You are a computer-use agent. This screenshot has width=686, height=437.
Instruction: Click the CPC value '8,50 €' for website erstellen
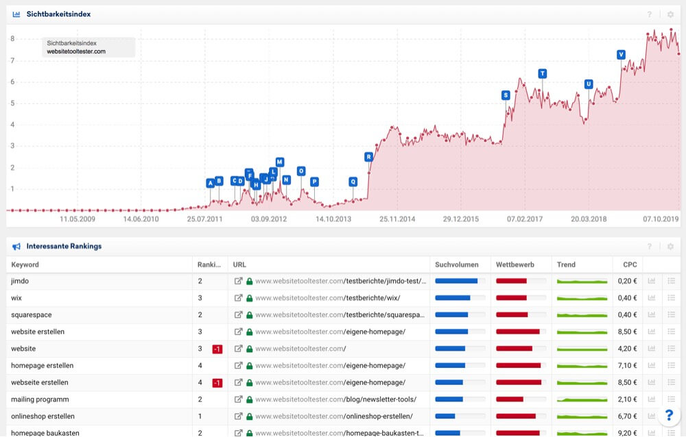coord(628,332)
